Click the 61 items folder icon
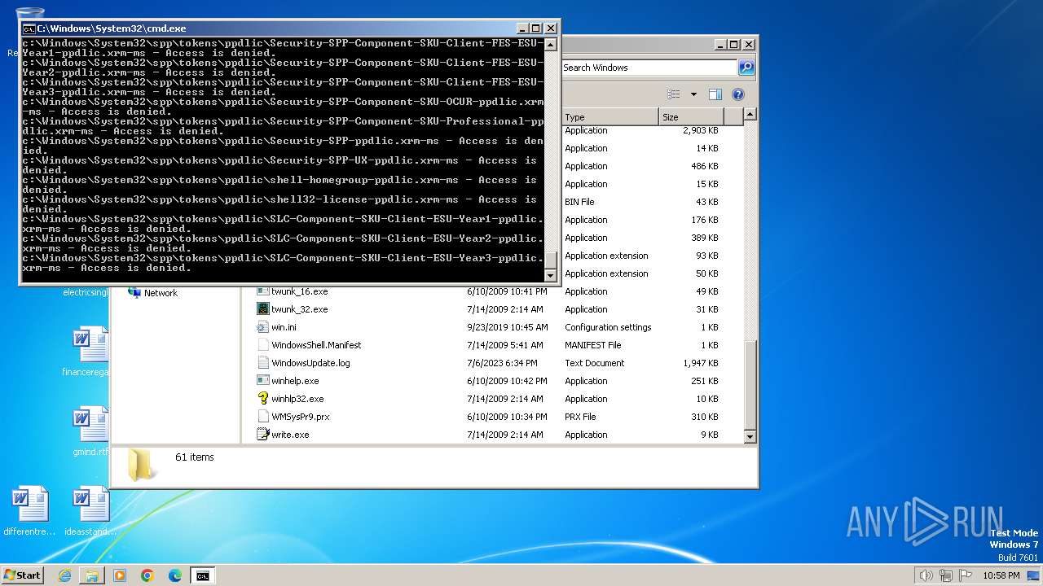 pos(143,464)
